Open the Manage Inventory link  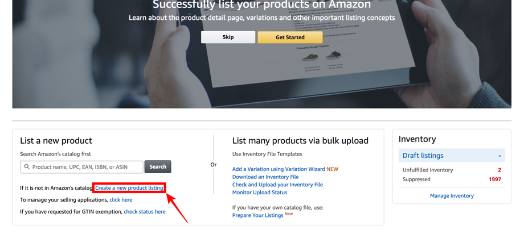click(x=452, y=196)
